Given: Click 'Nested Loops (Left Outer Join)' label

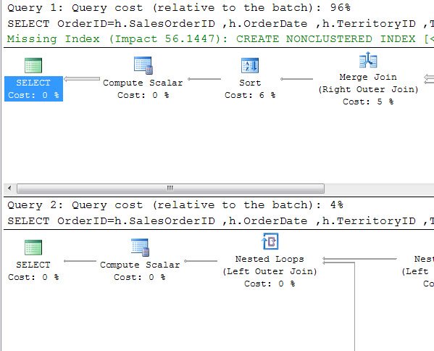Looking at the screenshot, I should click(270, 265).
